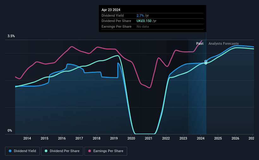
Task: Click the 2022 x-axis label
Action: [x=166, y=138]
